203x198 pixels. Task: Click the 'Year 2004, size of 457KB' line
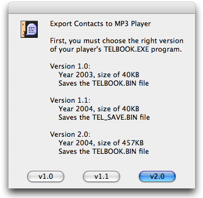(x=101, y=143)
